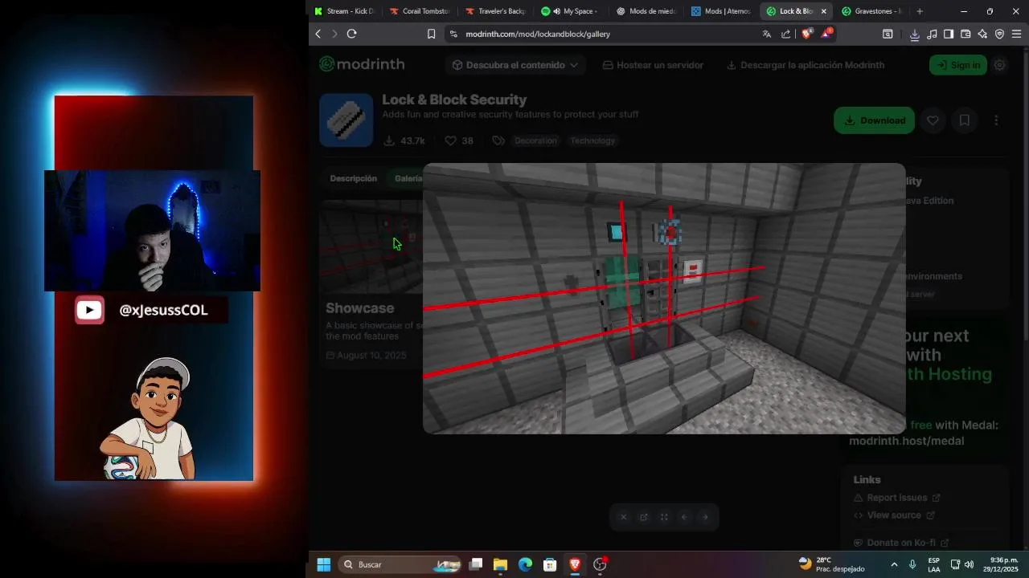Click the Sign in button
The height and width of the screenshot is (578, 1029).
pos(958,65)
